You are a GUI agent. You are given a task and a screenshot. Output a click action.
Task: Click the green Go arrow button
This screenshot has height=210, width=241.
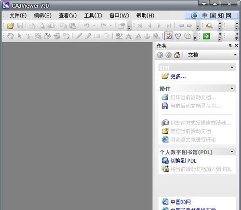coord(206,36)
